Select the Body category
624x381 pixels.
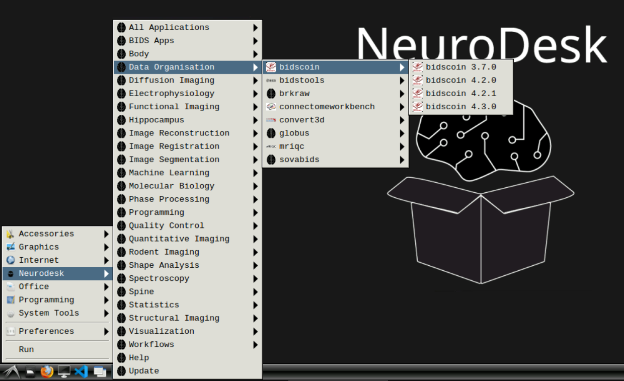(188, 54)
